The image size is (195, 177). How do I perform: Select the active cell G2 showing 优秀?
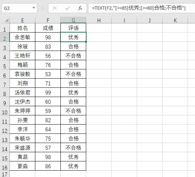pos(73,37)
